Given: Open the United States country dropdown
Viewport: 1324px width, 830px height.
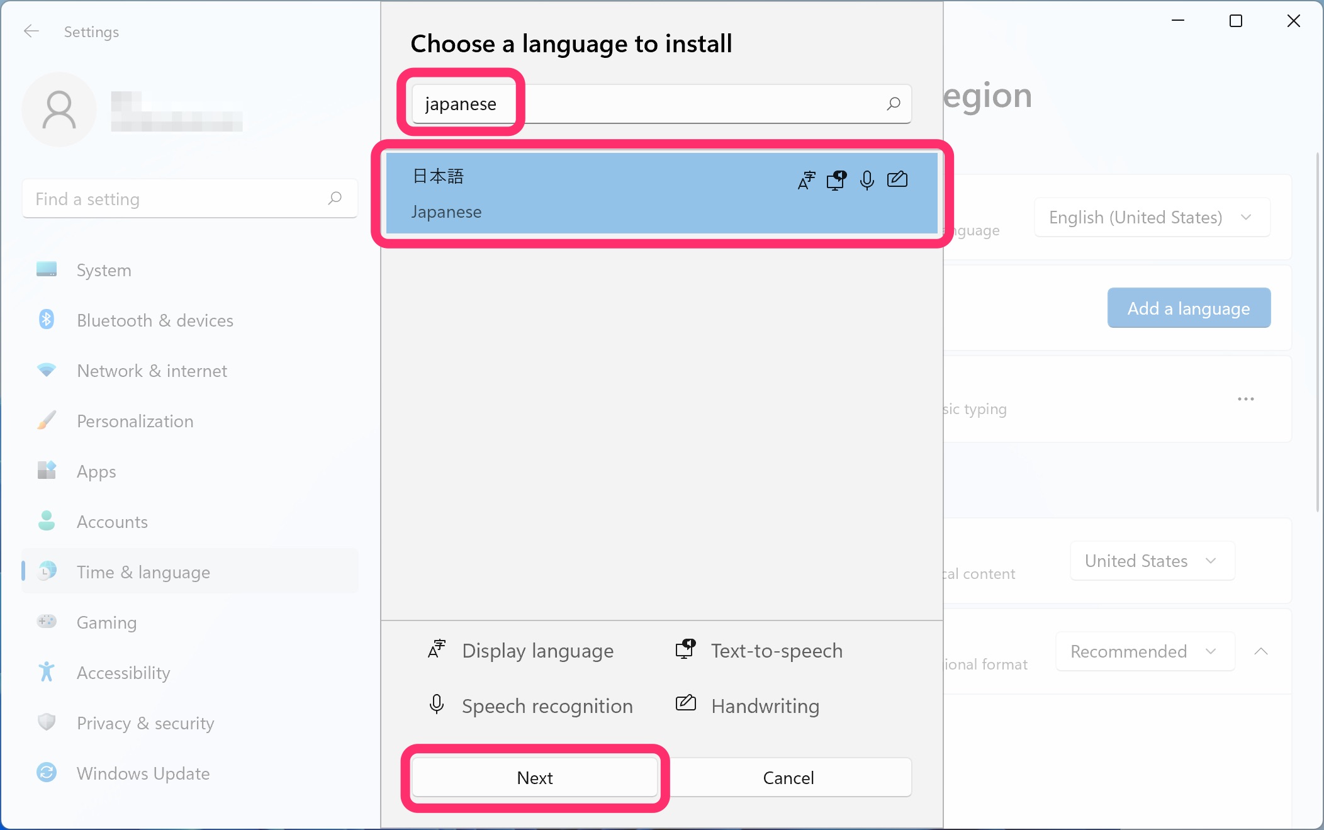Looking at the screenshot, I should click(1152, 561).
